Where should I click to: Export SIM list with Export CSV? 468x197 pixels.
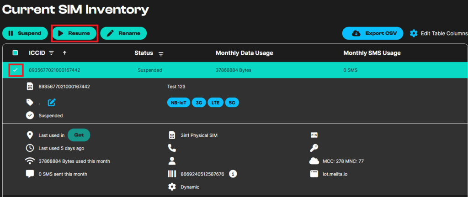tap(372, 33)
